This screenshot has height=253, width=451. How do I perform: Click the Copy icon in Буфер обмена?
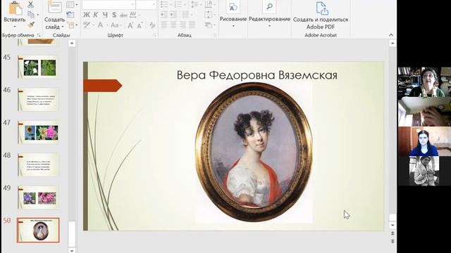(31, 15)
